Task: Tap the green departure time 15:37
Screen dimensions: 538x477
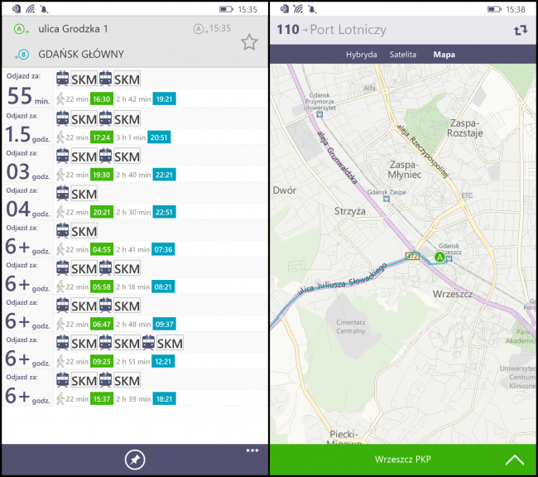Action: [102, 399]
